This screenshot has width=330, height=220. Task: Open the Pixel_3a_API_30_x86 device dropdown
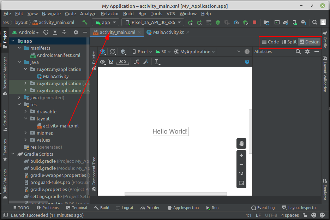click(153, 23)
